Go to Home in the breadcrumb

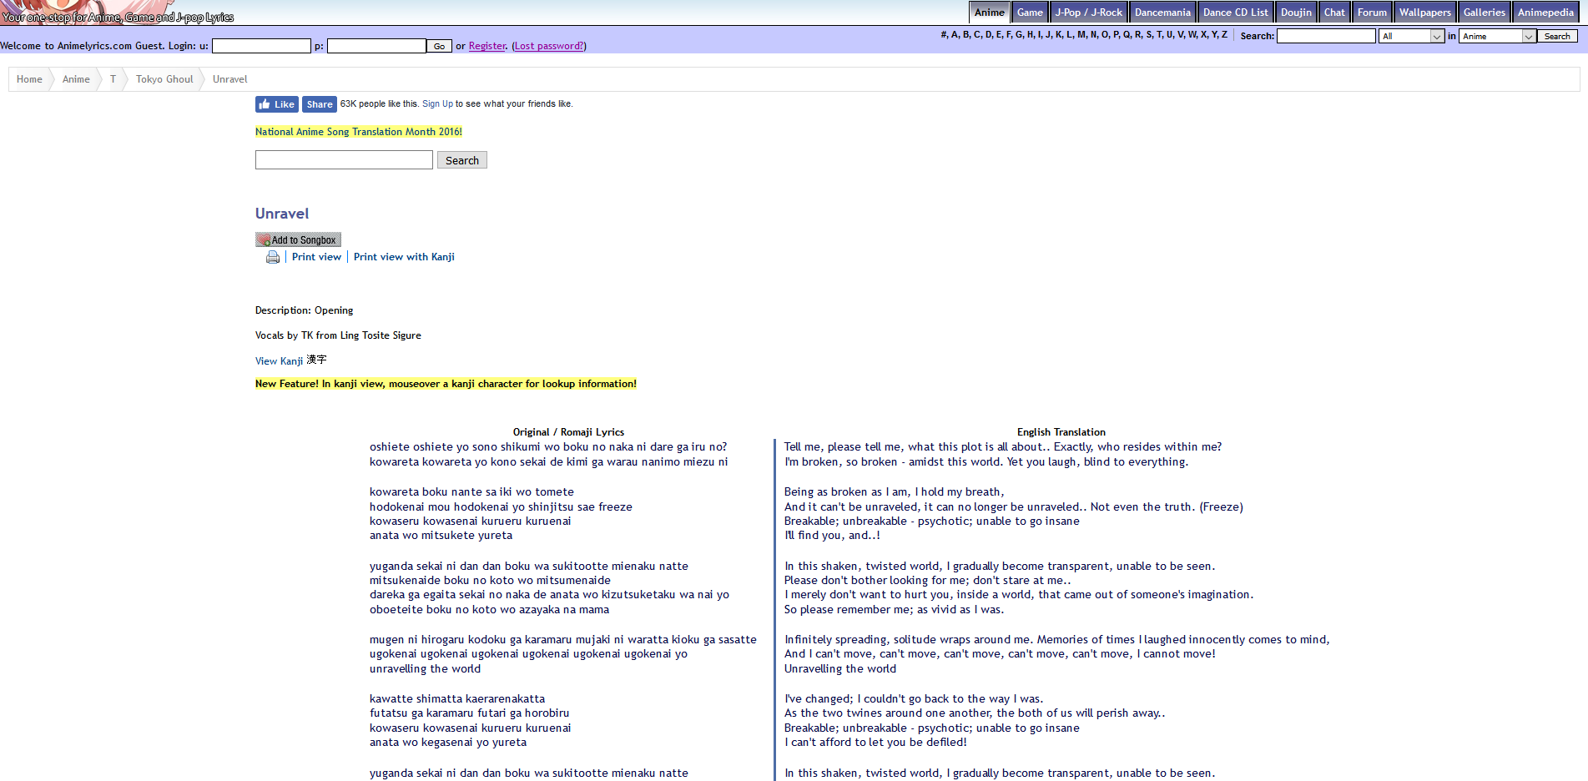29,79
